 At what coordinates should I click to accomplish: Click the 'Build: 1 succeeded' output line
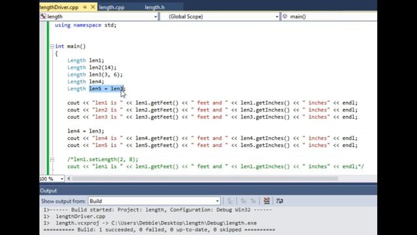pos(159,230)
